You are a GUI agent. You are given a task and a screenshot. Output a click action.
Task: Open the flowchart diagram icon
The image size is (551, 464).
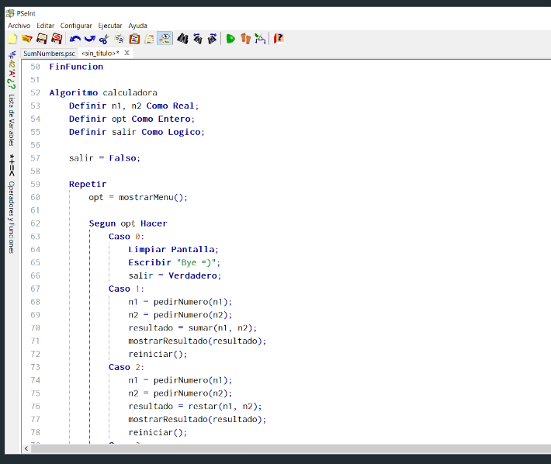[260, 38]
